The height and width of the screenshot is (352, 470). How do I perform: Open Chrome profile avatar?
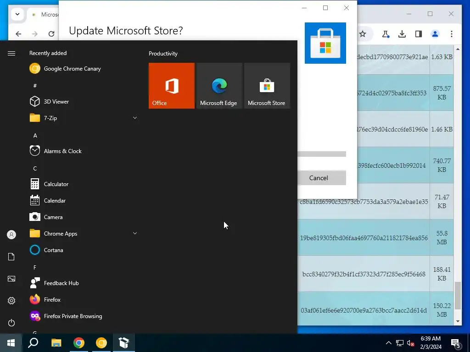coord(435,34)
